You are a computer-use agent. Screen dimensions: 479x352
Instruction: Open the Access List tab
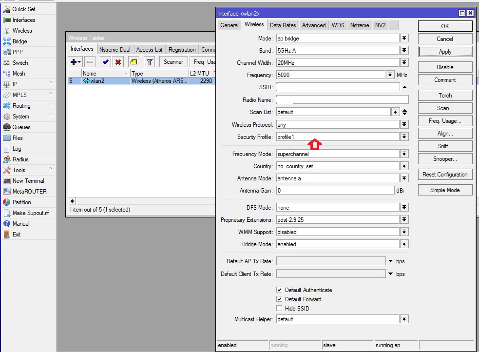(x=149, y=50)
